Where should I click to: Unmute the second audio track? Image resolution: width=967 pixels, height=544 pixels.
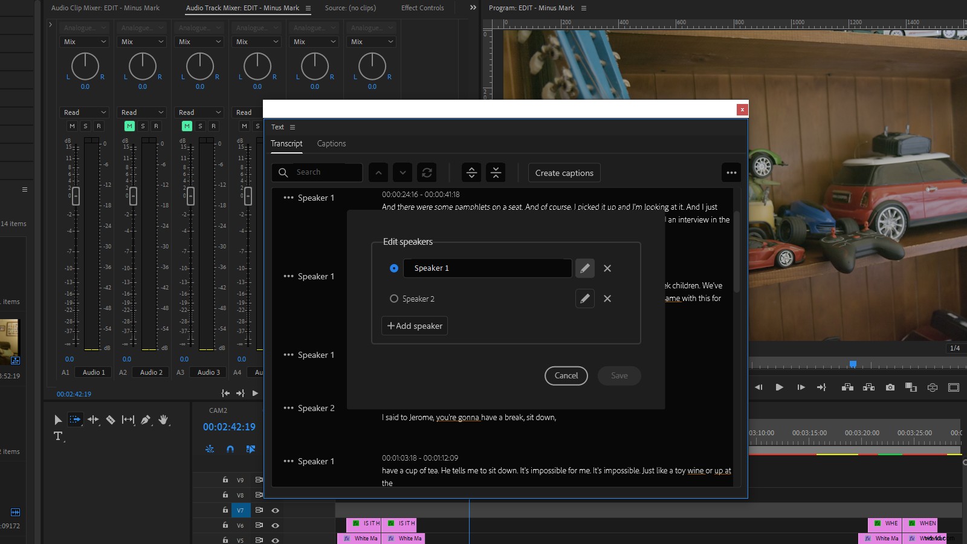pos(129,126)
